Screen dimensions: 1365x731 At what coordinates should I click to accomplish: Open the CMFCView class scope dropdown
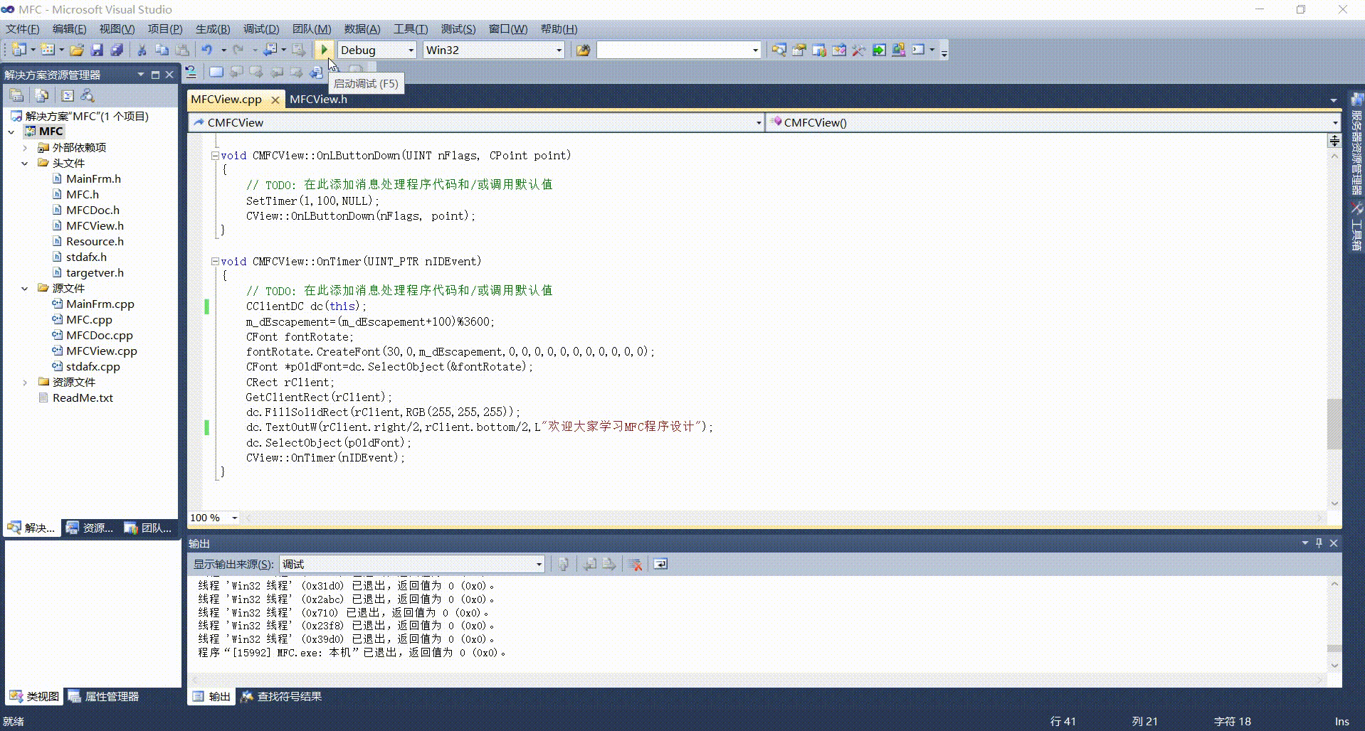click(759, 122)
